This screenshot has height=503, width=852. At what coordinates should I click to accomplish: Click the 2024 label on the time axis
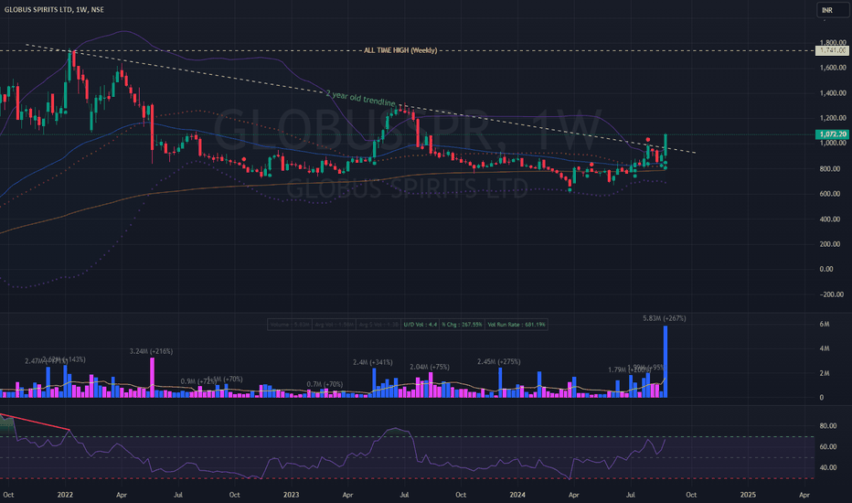tap(517, 495)
